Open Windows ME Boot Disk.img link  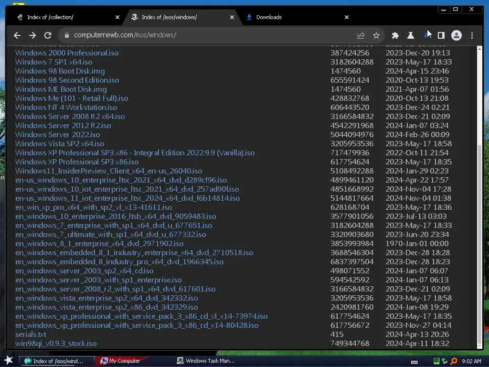(x=61, y=89)
